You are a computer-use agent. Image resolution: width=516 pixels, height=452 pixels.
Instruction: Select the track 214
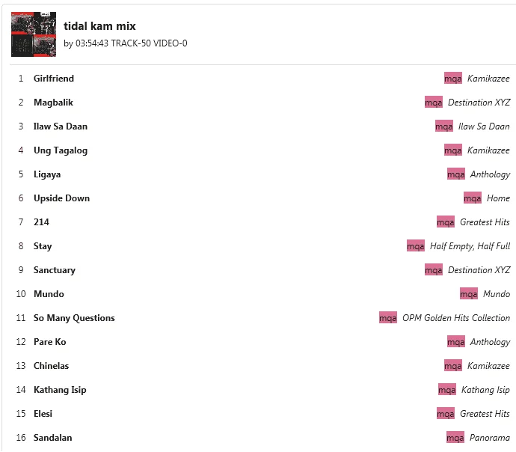pyautogui.click(x=41, y=222)
